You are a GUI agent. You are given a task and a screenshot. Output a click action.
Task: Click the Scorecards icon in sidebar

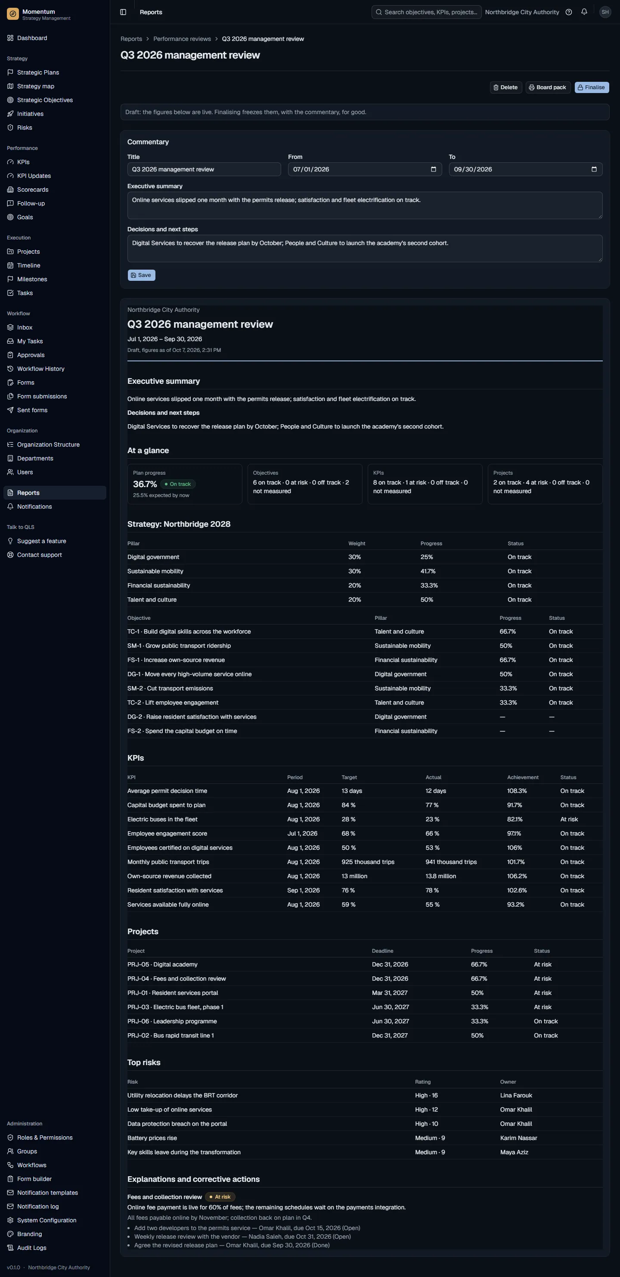coord(10,190)
